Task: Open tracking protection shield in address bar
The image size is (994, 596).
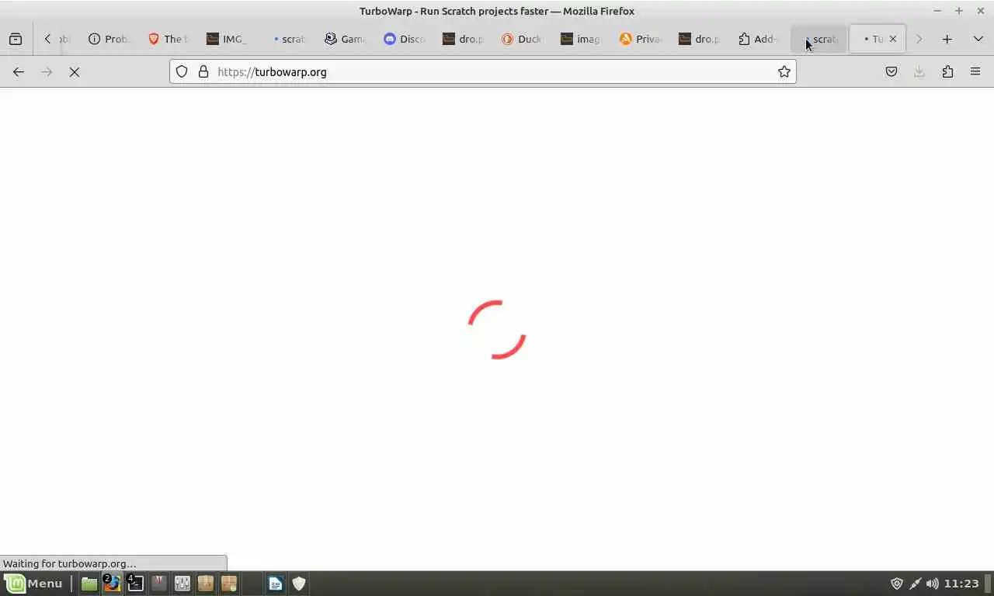Action: coord(182,71)
